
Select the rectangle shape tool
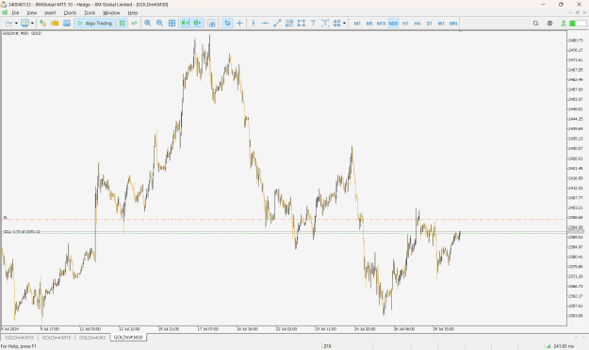click(x=302, y=24)
